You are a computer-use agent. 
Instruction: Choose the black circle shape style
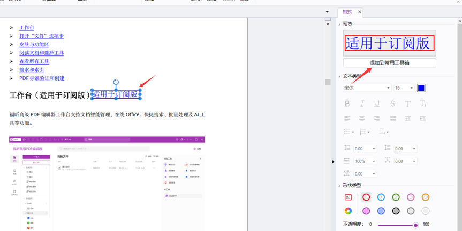point(396,211)
